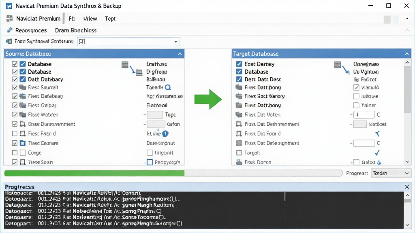415x233 pixels.
Task: Click the Cefon input field in source panel
Action: (156, 124)
